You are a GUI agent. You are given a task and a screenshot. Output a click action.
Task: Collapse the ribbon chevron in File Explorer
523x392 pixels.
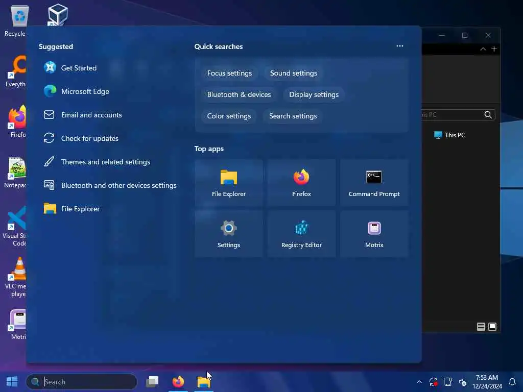pyautogui.click(x=483, y=49)
